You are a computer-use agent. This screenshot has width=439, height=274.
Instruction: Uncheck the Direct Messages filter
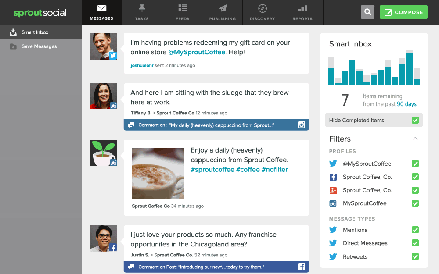tap(415, 243)
